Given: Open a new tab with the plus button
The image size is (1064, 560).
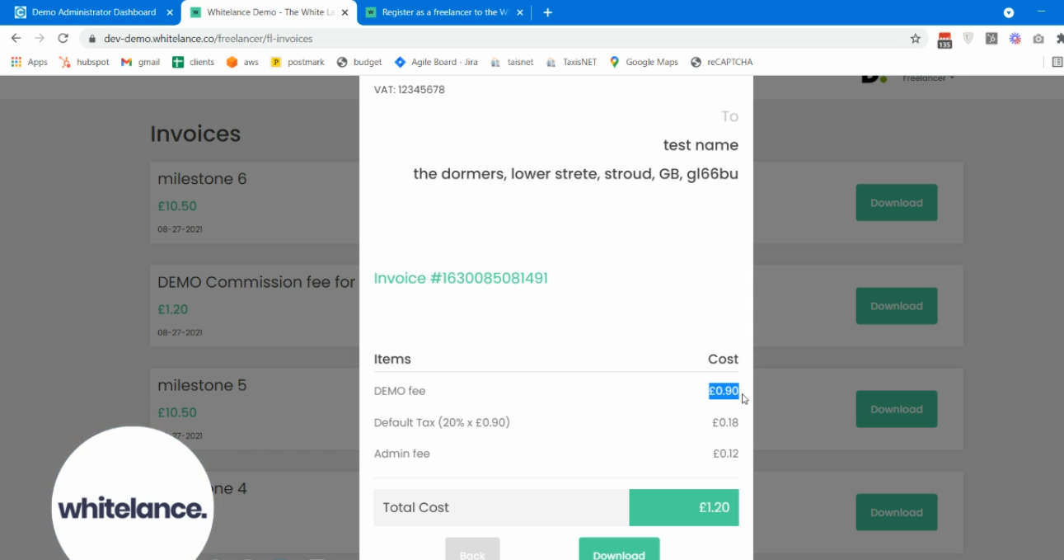Looking at the screenshot, I should pyautogui.click(x=547, y=12).
